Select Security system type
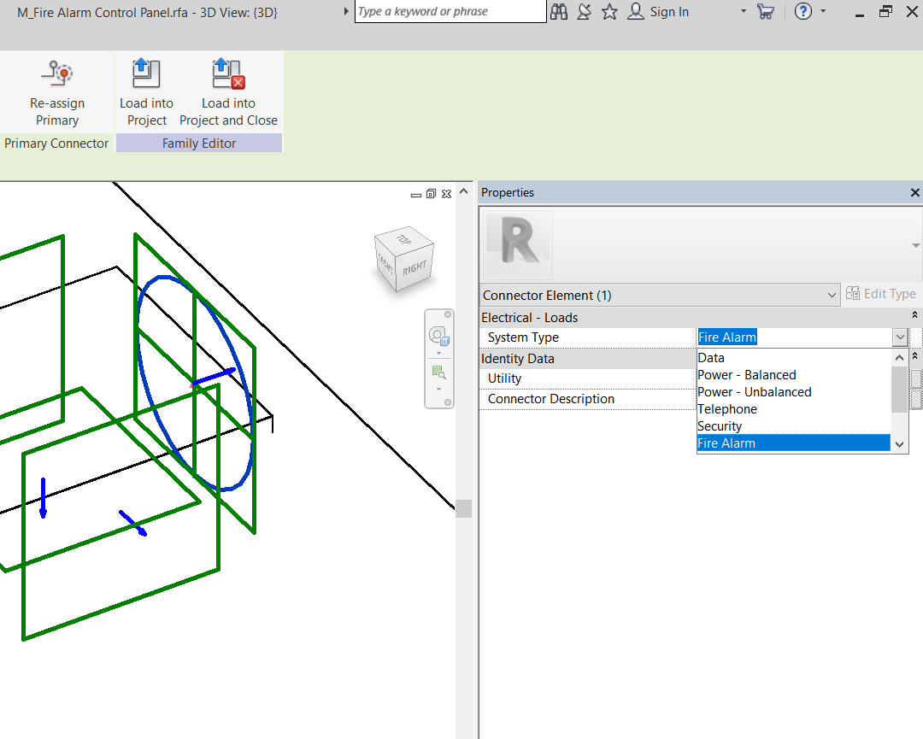The image size is (923, 739). coord(793,426)
